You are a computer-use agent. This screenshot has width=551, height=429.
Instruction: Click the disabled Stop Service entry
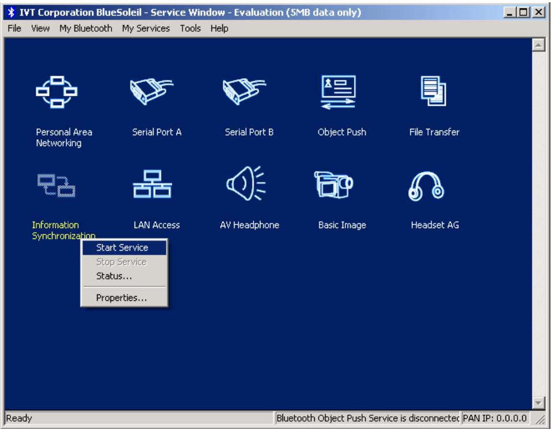click(124, 262)
